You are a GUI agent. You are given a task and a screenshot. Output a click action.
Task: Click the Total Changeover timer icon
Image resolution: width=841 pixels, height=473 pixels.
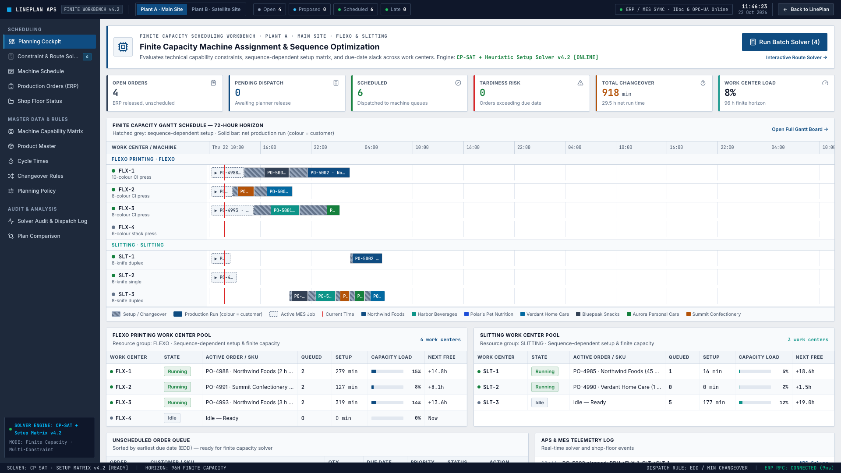coord(703,83)
